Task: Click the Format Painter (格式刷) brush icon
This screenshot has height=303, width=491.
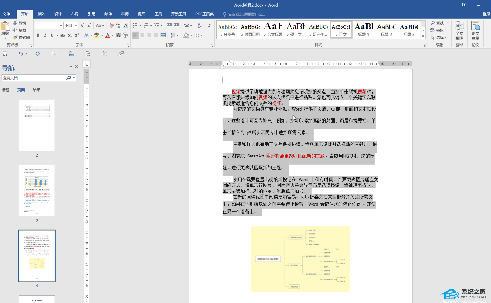Action: point(15,37)
